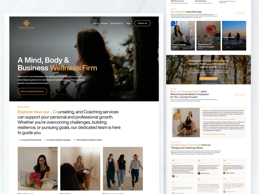Click Melisa Thomas avatar on Alexandra testimonial
The height and width of the screenshot is (194, 259).
[224, 173]
